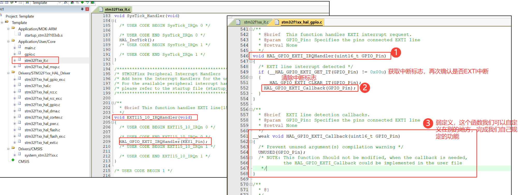520x195 pixels.
Task: Click folder icon of Application/MDK-ARM group
Action: pos(13,28)
